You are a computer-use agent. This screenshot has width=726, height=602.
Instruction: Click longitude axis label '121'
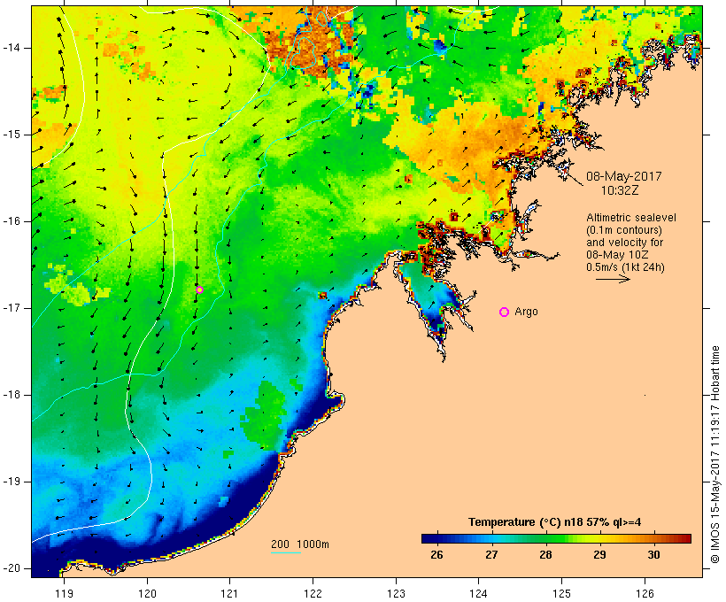point(229,594)
